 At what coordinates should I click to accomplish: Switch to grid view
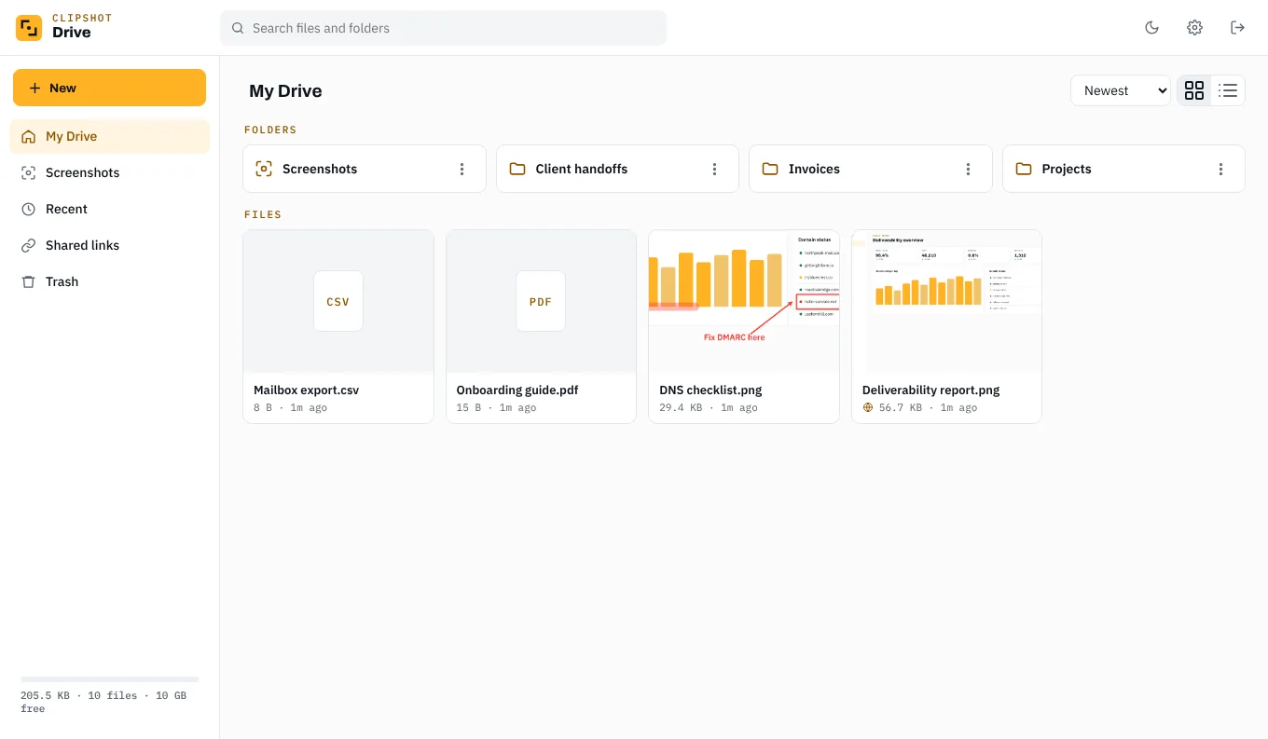coord(1194,90)
